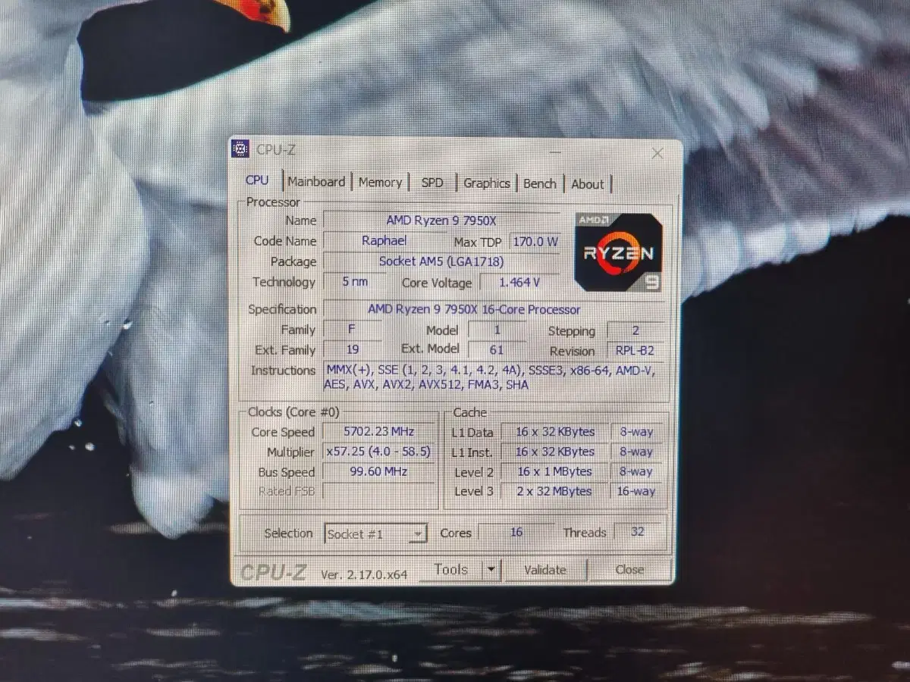Click the empty Rated FSB field
Screen dimensions: 910x682
click(380, 491)
